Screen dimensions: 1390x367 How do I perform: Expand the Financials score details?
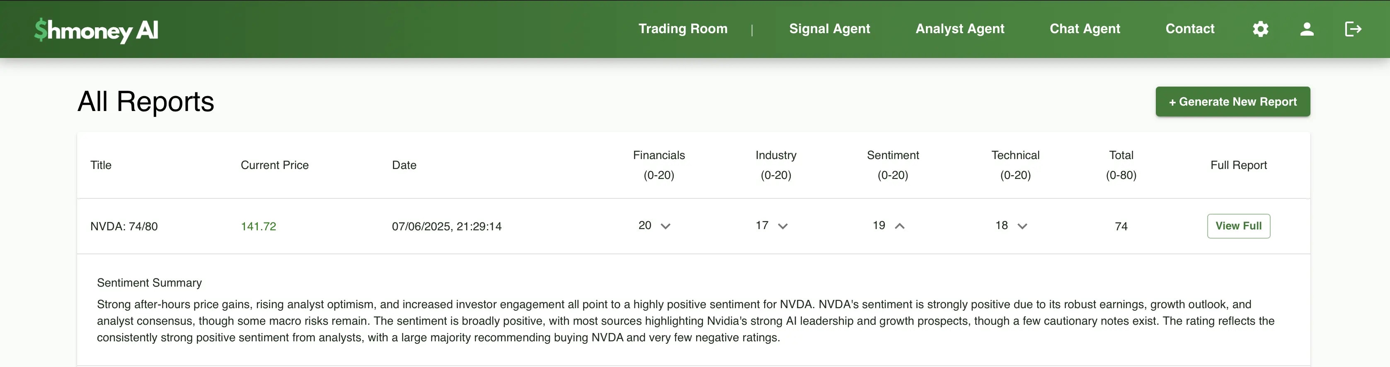tap(665, 226)
